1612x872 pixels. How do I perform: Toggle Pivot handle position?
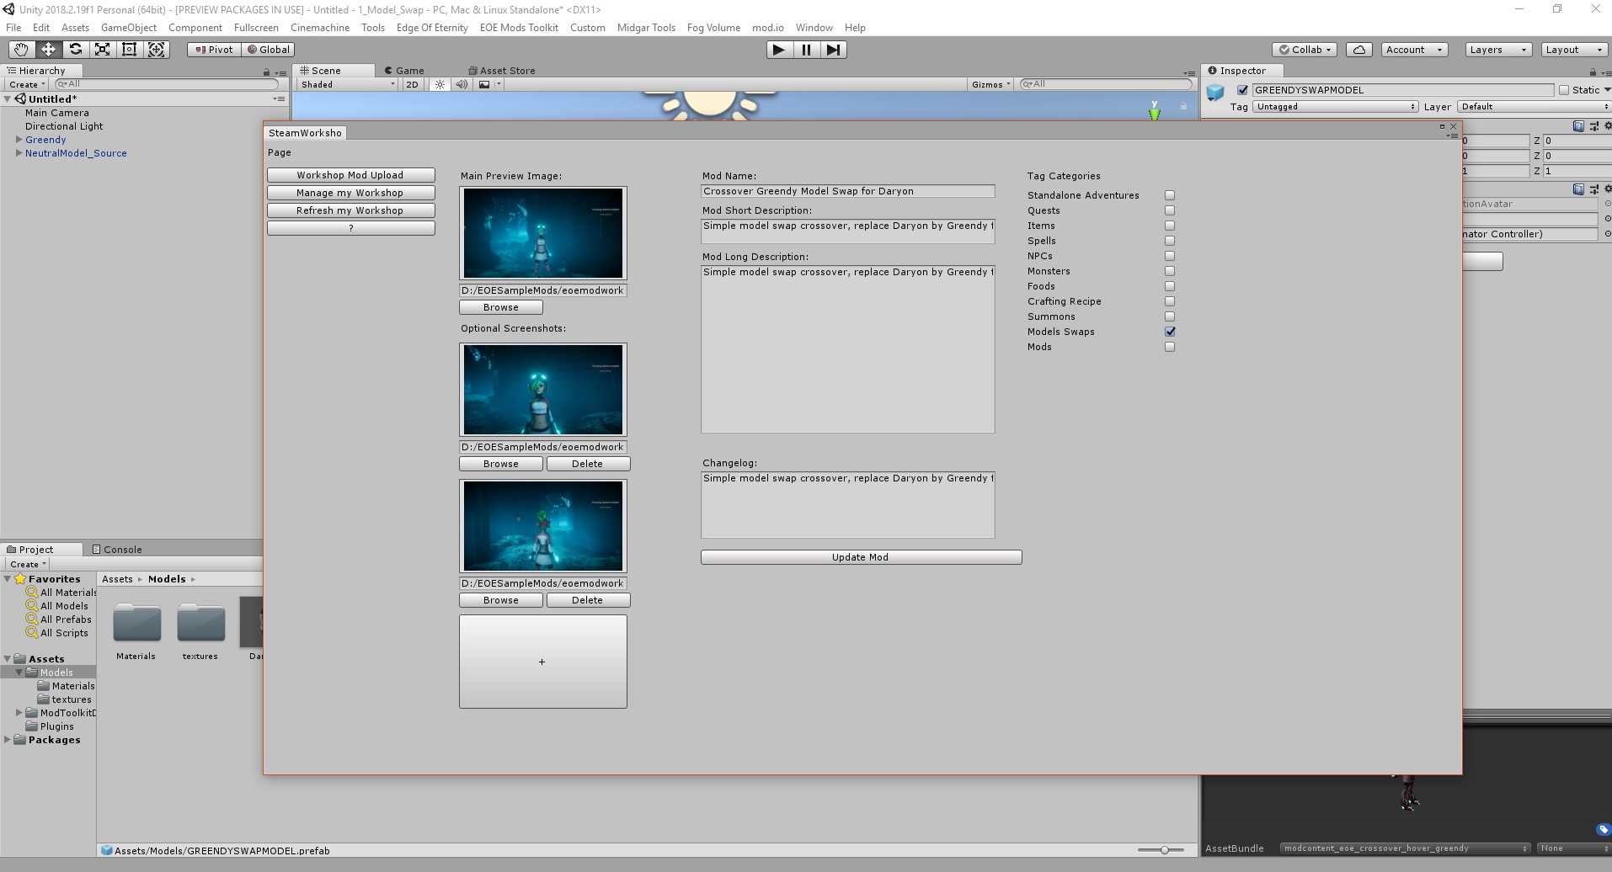tap(214, 50)
